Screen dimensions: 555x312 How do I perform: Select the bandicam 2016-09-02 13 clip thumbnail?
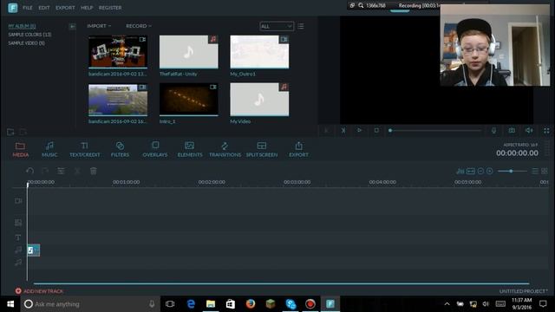(x=118, y=52)
